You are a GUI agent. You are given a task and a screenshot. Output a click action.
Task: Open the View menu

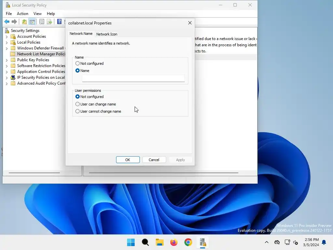click(37, 14)
